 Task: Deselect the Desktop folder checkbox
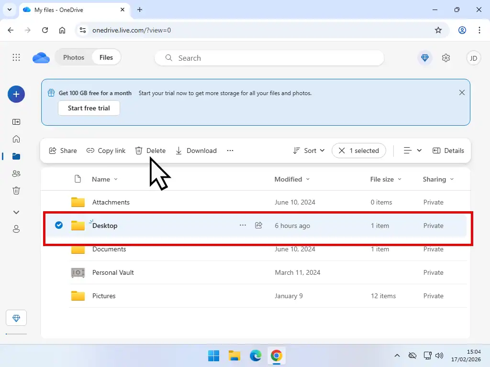[x=58, y=225]
